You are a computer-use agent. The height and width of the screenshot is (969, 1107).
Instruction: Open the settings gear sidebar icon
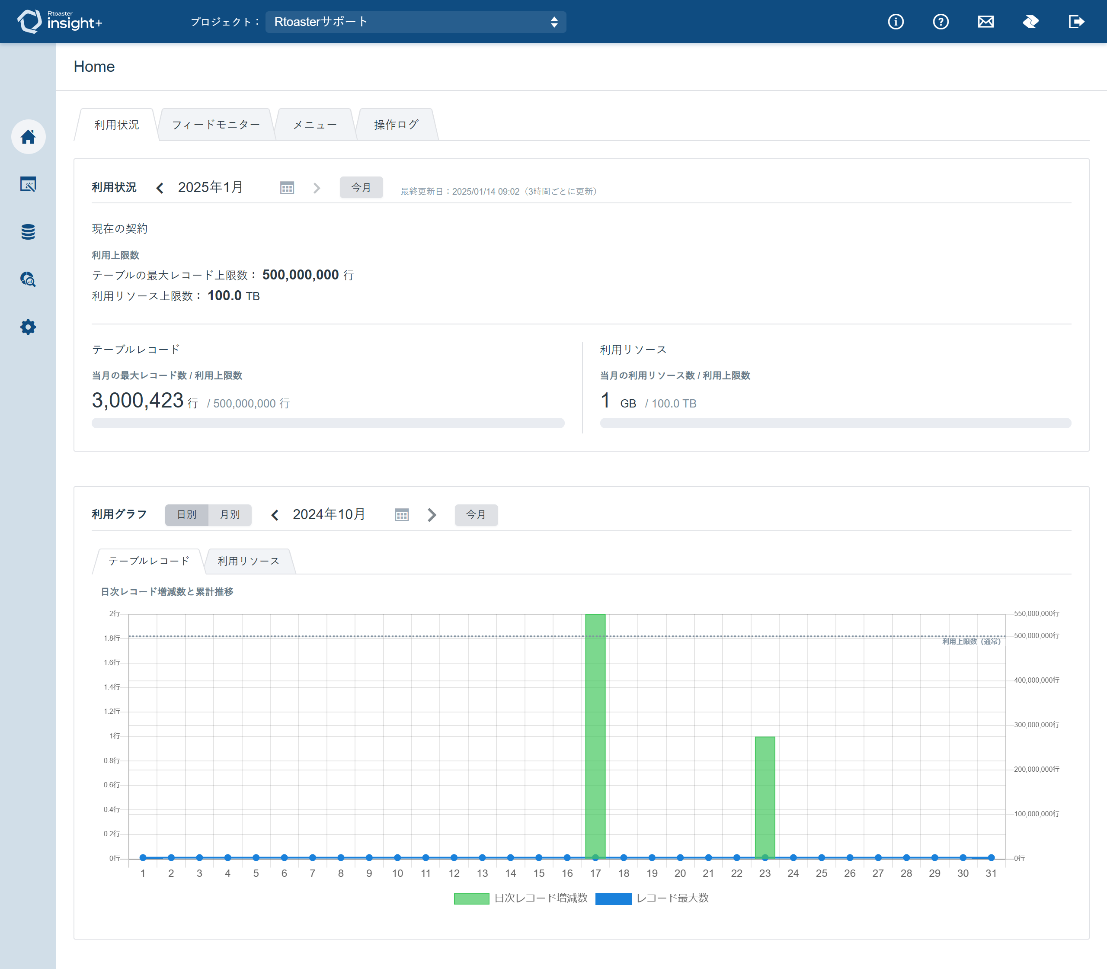(28, 327)
